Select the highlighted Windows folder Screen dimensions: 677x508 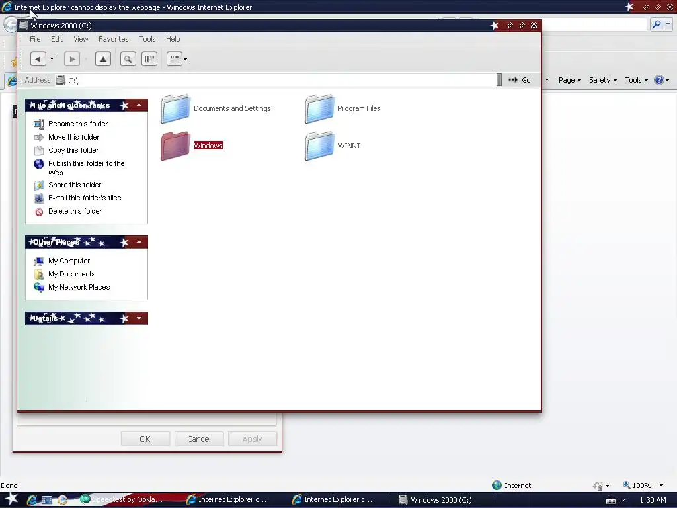coord(192,146)
